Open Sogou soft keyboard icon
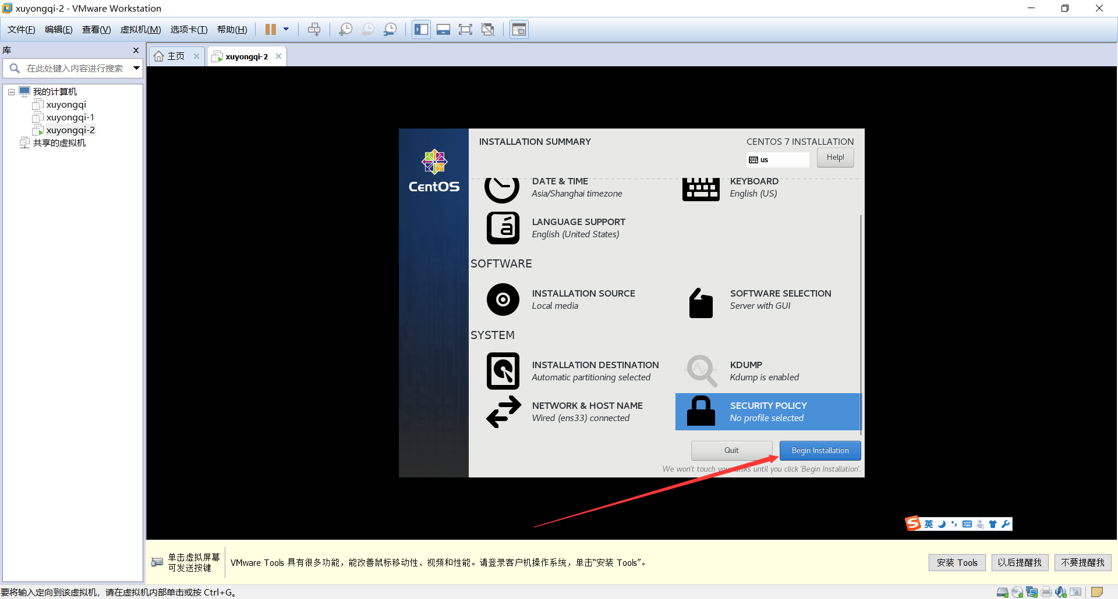Viewport: 1118px width, 599px height. pos(967,524)
